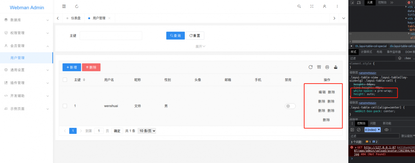415x163 pixels.
Task: Open the 默认级别 log level dropdown
Action: click(408, 136)
